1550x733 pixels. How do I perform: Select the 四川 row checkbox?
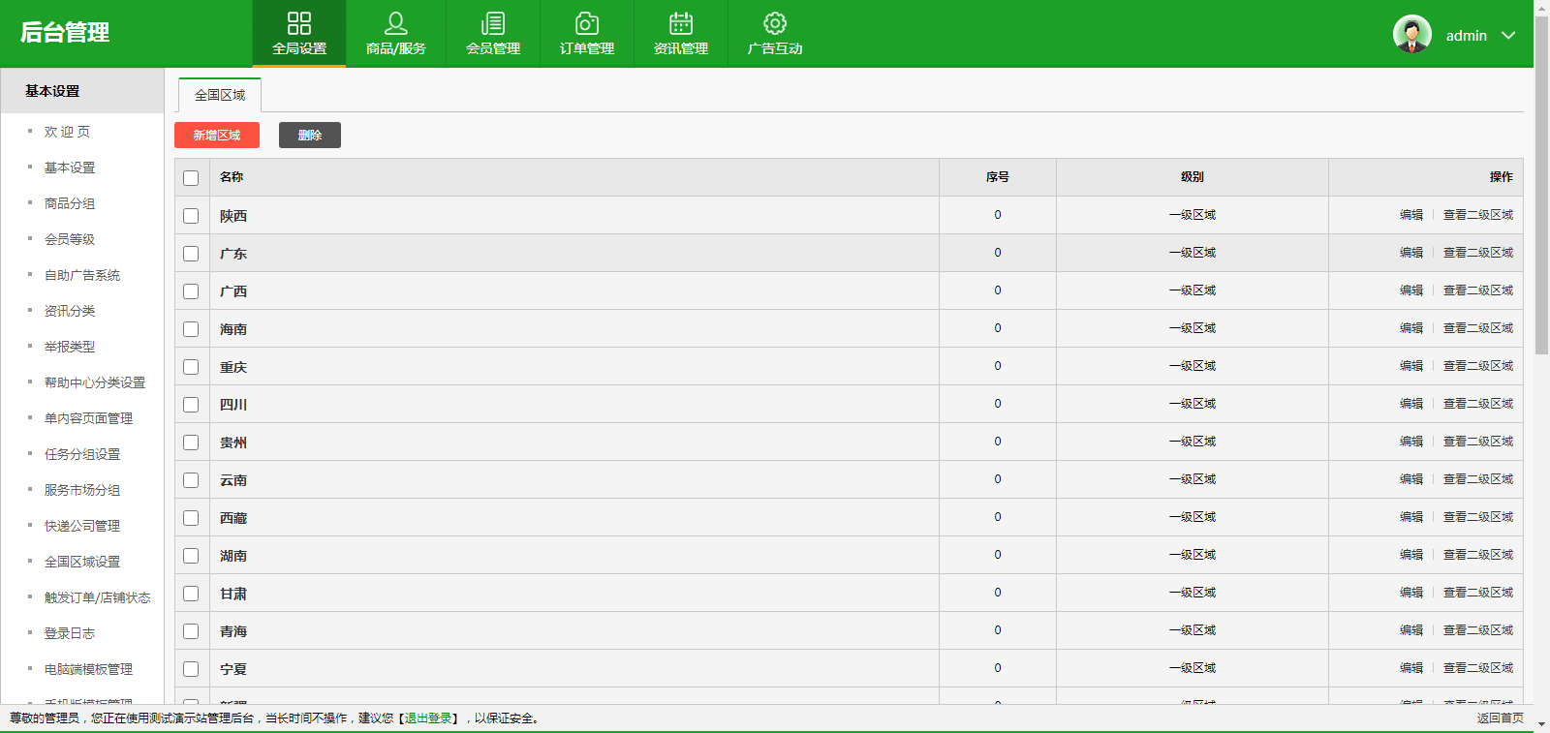pos(191,405)
